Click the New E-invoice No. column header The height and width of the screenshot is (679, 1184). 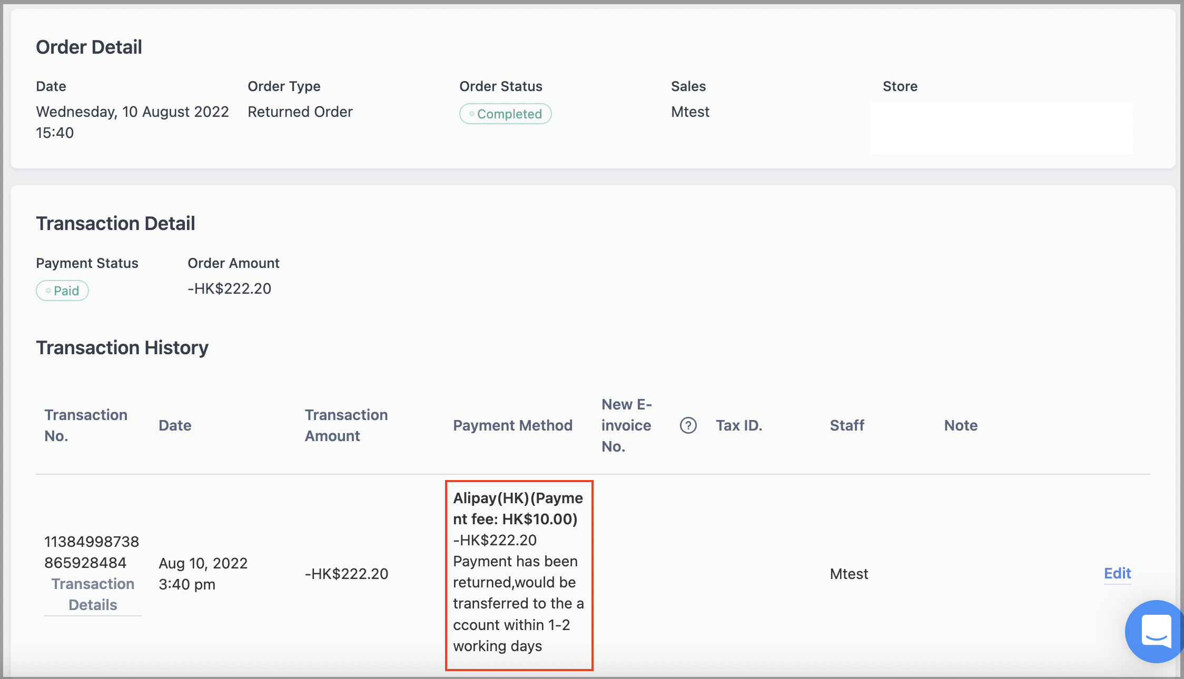627,425
